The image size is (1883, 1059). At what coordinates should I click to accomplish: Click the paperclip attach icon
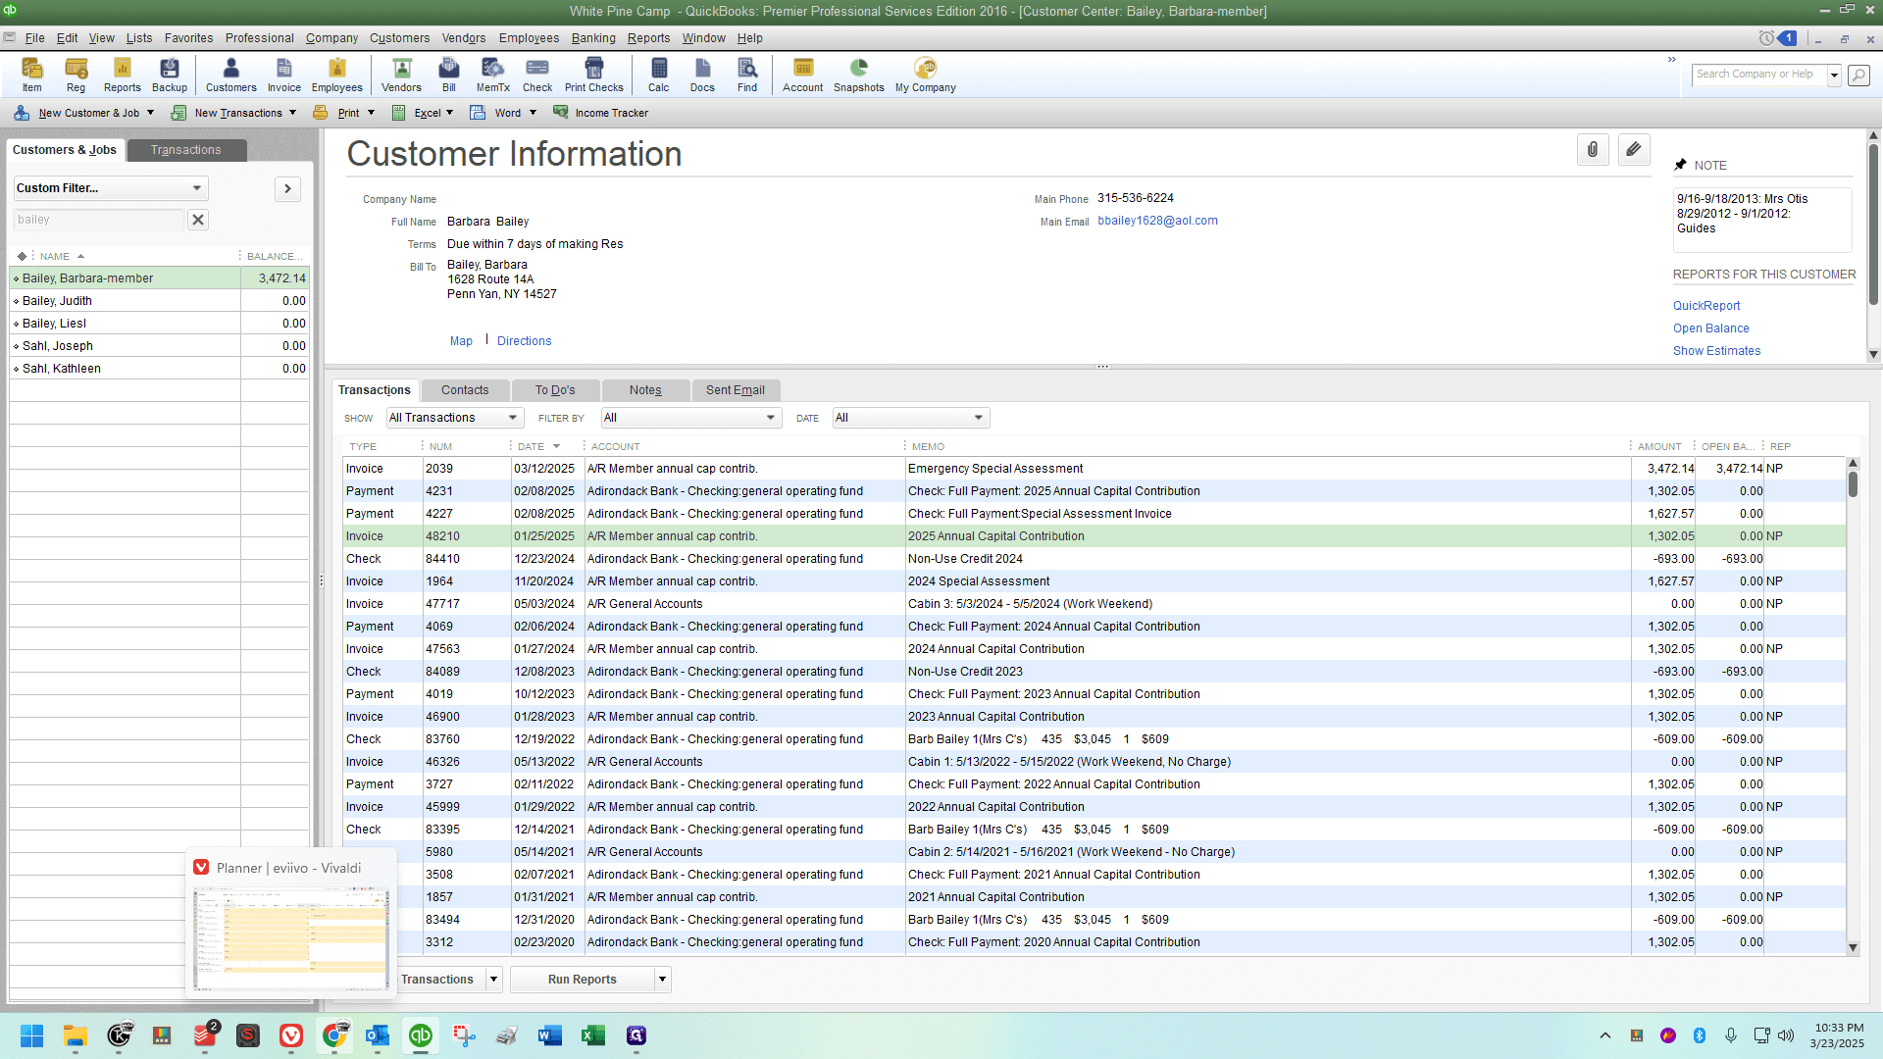(x=1593, y=150)
